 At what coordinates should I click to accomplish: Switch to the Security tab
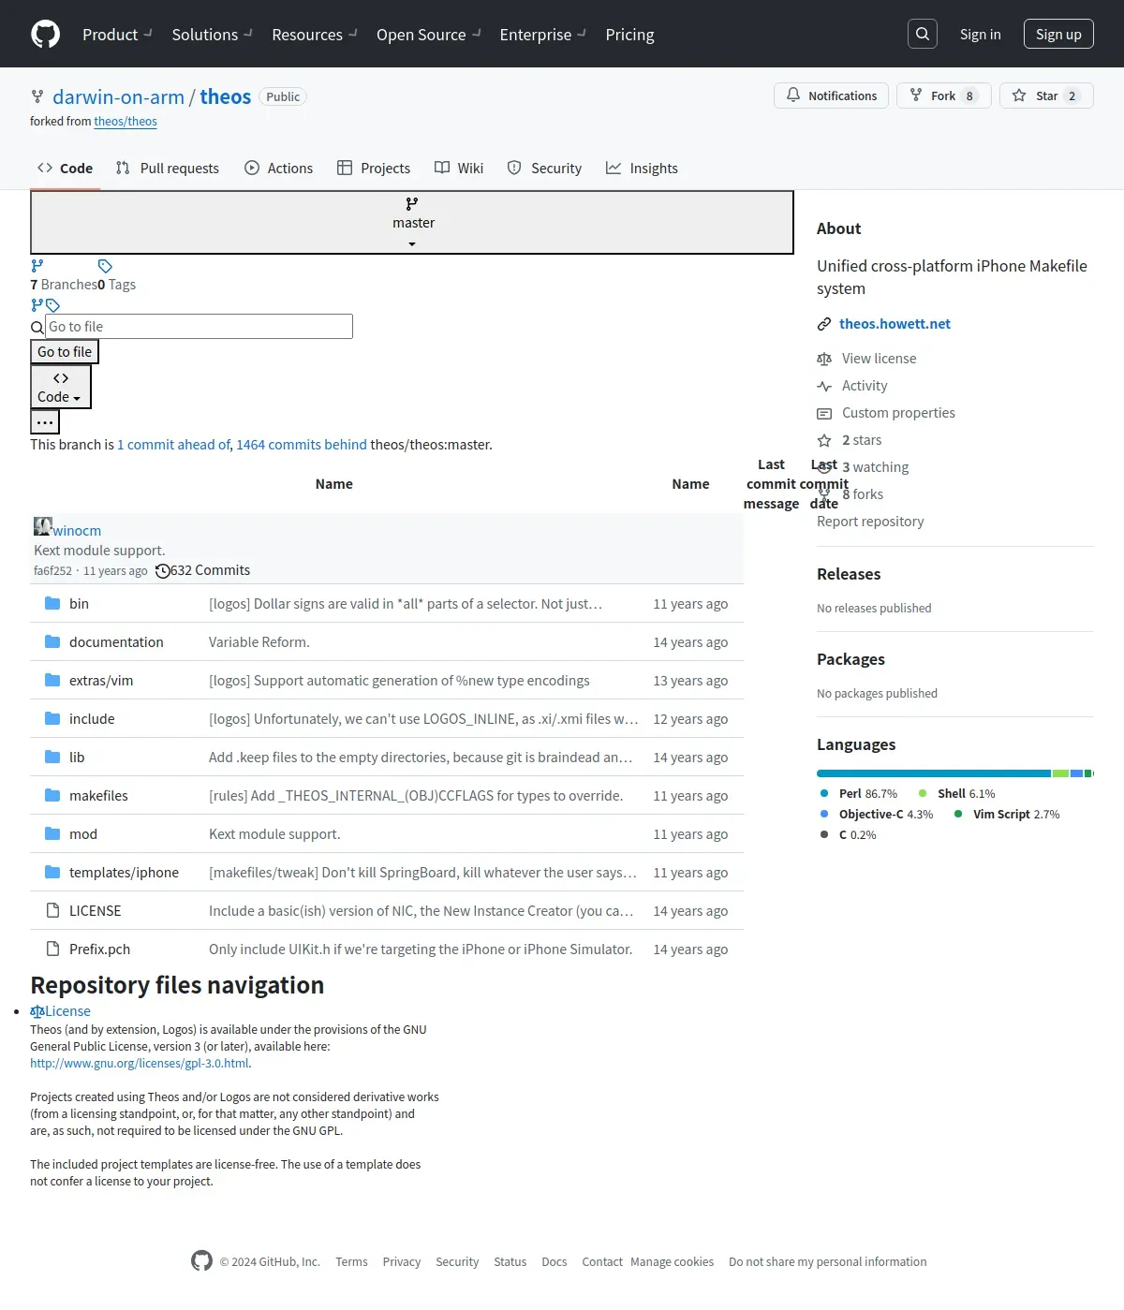click(x=544, y=169)
